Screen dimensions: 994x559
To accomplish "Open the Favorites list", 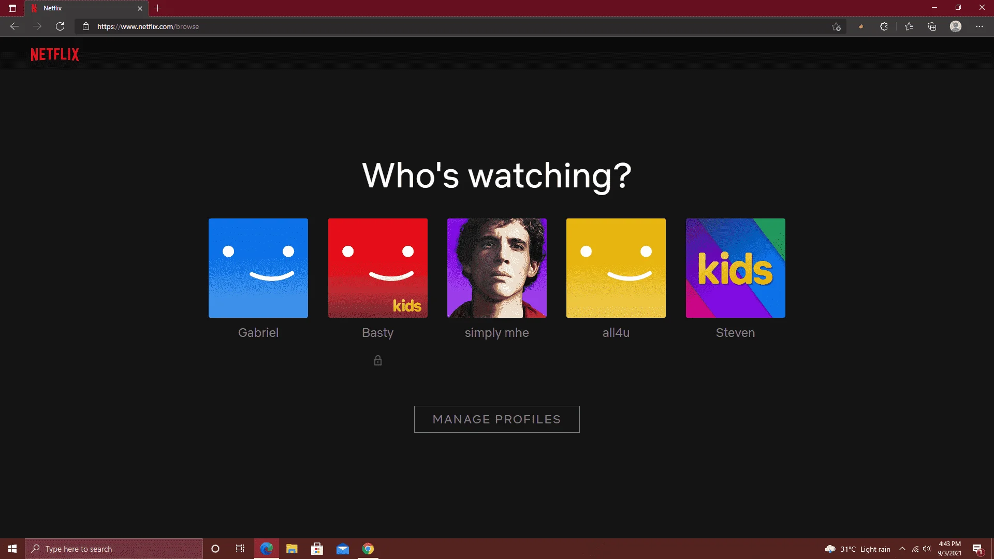I will tap(909, 26).
